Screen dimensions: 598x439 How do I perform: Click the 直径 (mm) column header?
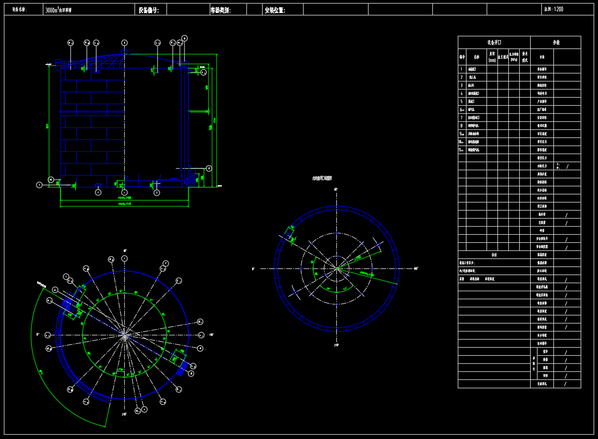(492, 57)
